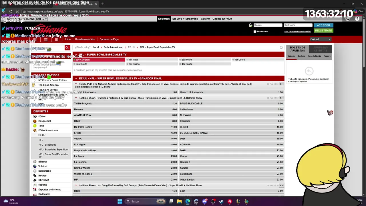Select the Apuesta Rápida betslip tab
This screenshot has width=366, height=206.
tap(315, 56)
